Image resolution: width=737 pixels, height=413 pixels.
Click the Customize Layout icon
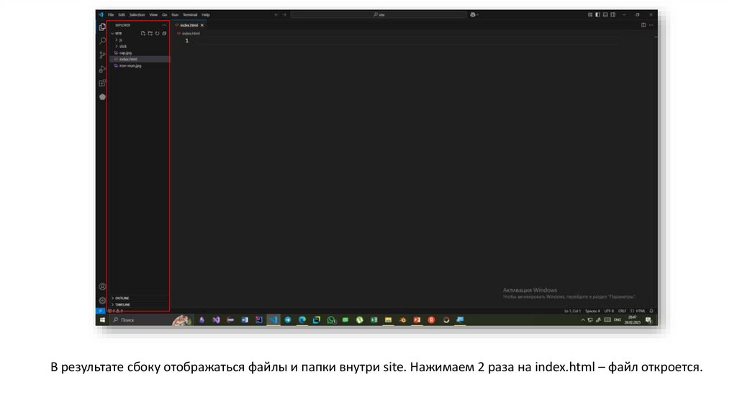(x=590, y=14)
